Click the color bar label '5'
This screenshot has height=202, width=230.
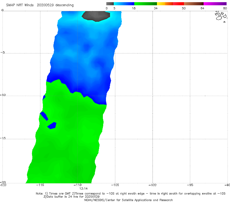(114, 8)
